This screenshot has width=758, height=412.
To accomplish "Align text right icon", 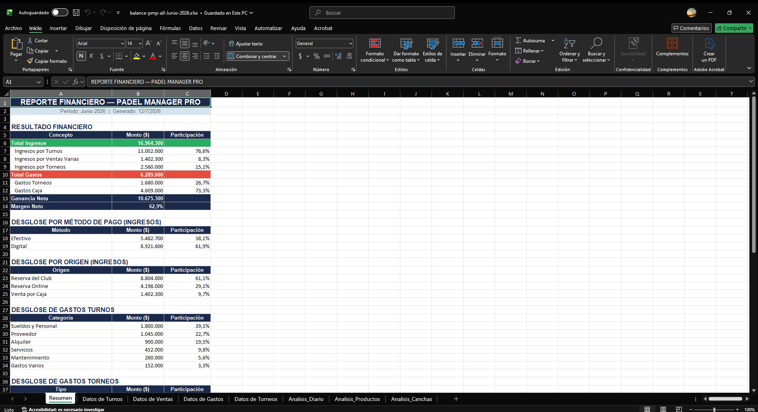I will [x=195, y=56].
